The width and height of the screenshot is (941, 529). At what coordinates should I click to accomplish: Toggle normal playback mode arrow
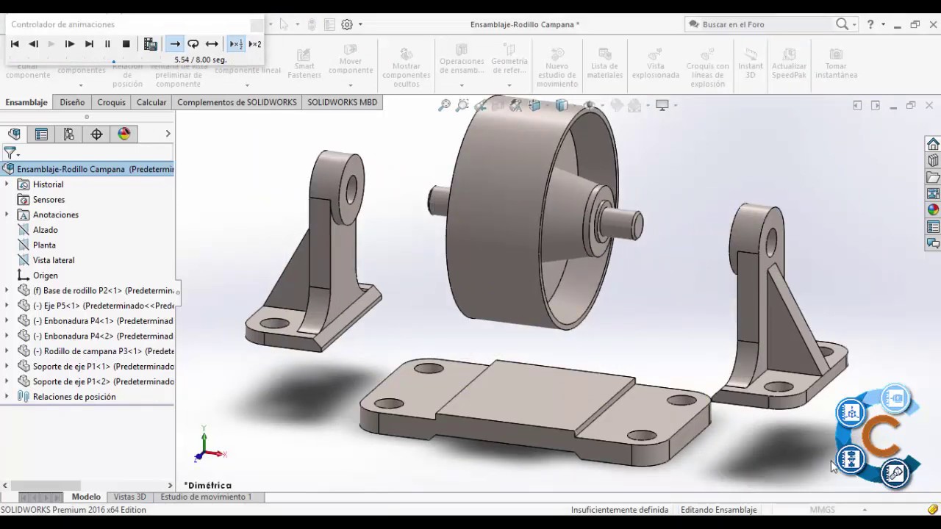pos(175,44)
